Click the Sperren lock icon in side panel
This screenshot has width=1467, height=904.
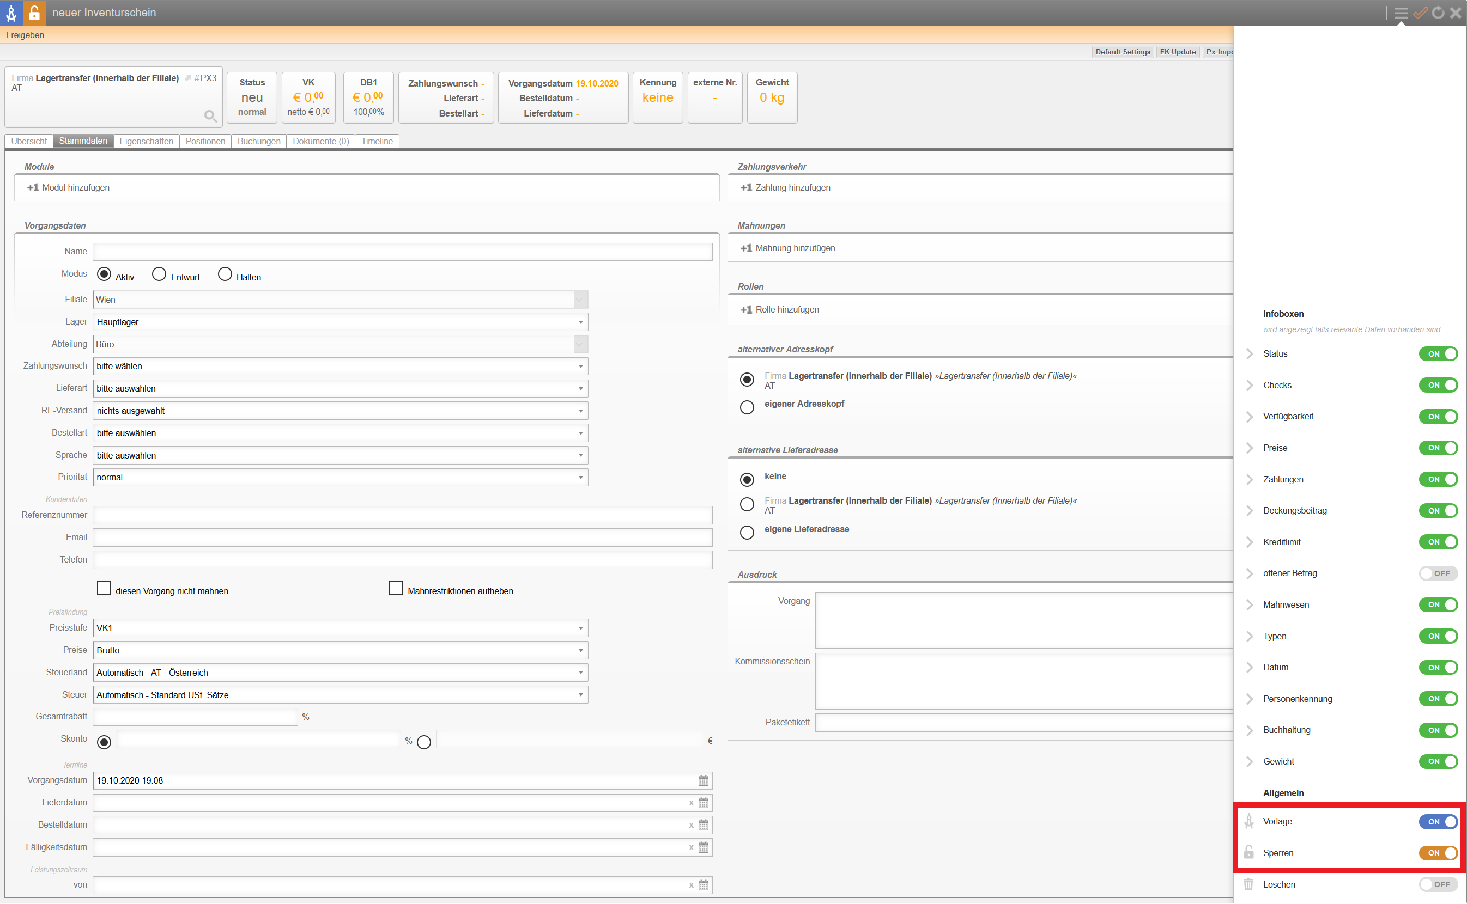click(x=1249, y=852)
